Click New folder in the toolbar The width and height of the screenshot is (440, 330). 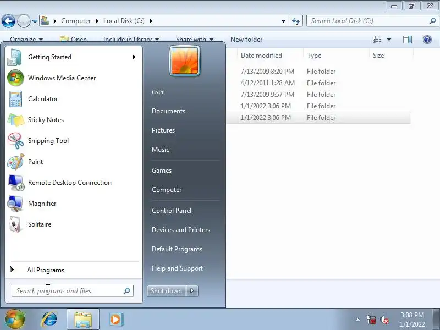click(246, 40)
